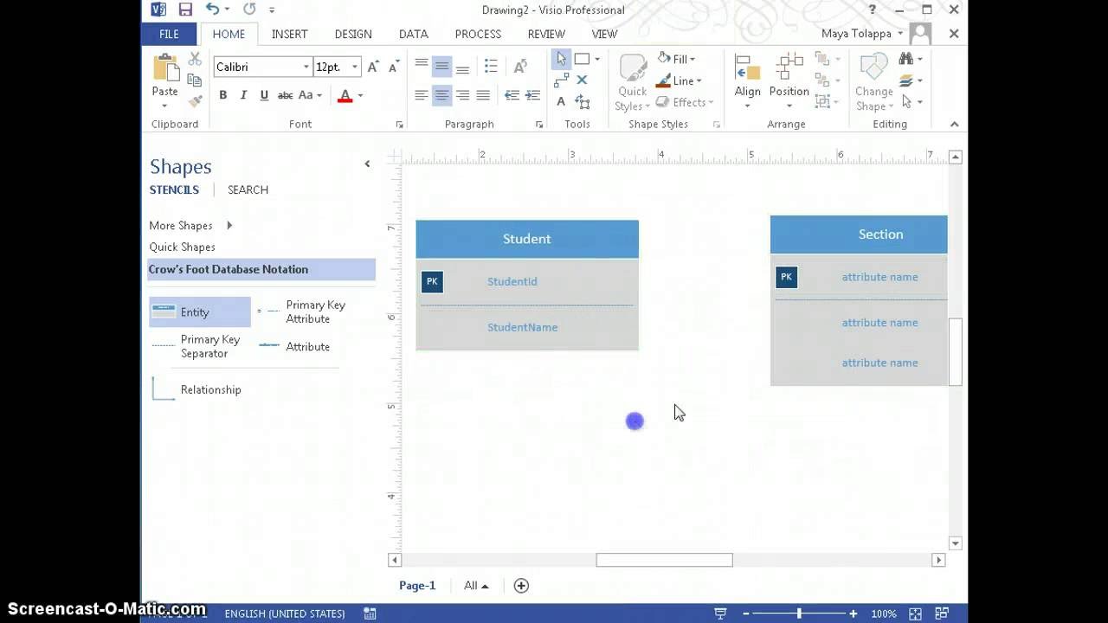This screenshot has width=1108, height=623.
Task: Click the red font color swatch
Action: point(345,95)
